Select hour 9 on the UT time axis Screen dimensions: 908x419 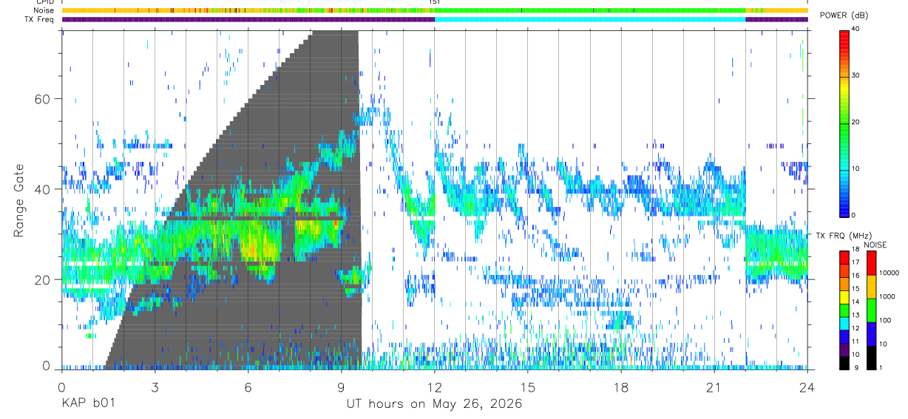(x=342, y=386)
